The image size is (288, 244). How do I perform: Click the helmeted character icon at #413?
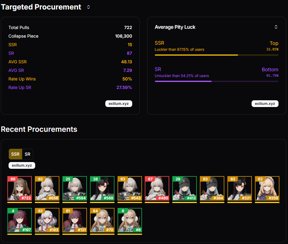pyautogui.click(x=185, y=188)
